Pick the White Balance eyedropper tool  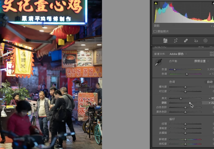coord(158,62)
